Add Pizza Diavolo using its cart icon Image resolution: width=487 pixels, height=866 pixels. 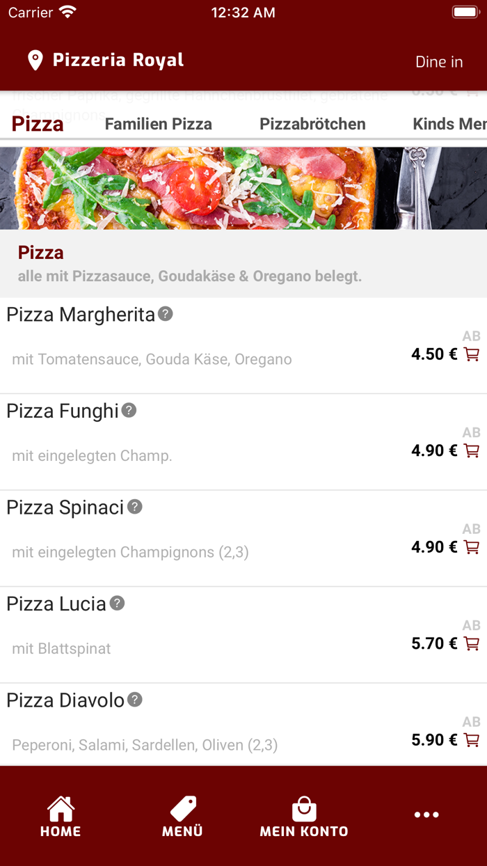(x=472, y=740)
